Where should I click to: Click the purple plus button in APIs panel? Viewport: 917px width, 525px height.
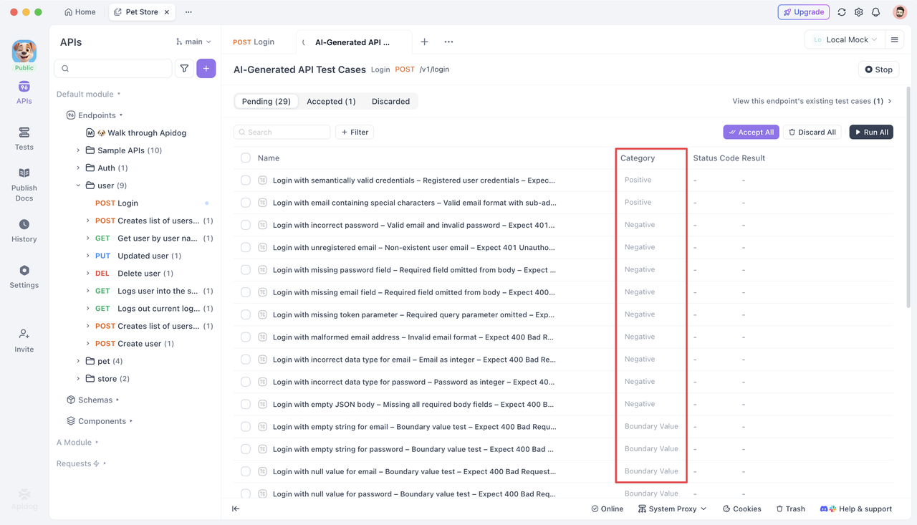click(x=206, y=68)
